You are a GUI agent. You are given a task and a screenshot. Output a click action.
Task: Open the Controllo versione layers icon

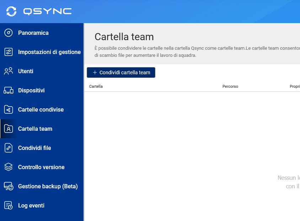(9, 167)
